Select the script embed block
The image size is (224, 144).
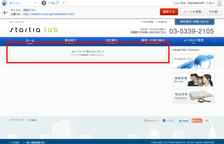(88, 53)
